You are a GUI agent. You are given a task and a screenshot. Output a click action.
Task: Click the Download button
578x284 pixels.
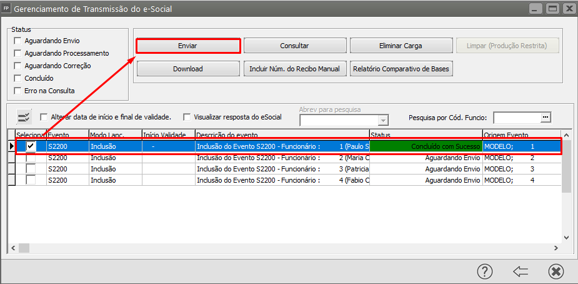pyautogui.click(x=188, y=69)
